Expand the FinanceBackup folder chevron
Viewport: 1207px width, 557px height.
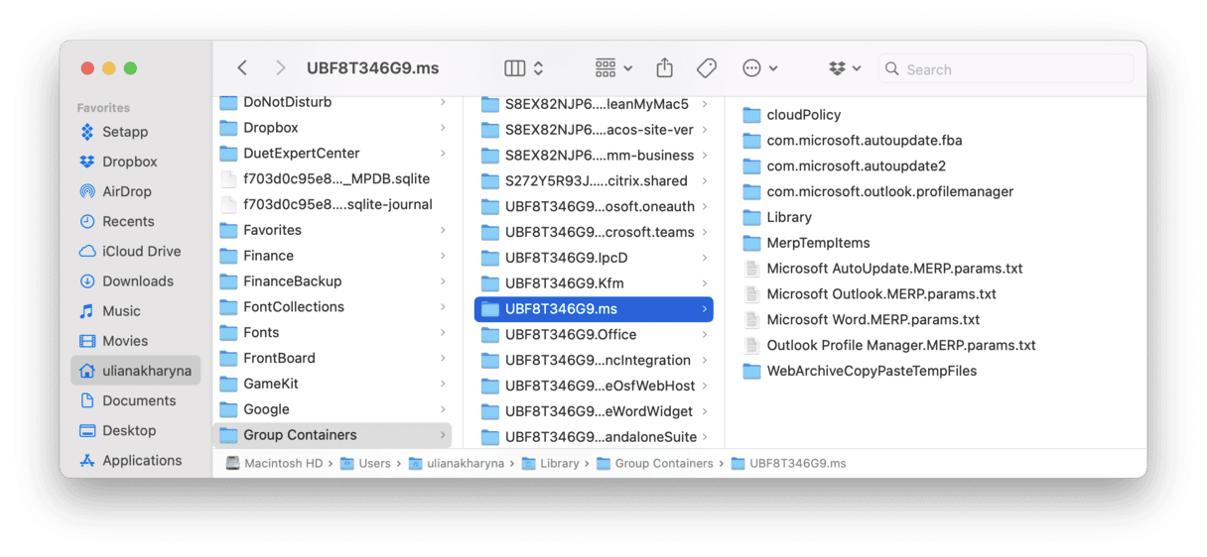pyautogui.click(x=443, y=281)
